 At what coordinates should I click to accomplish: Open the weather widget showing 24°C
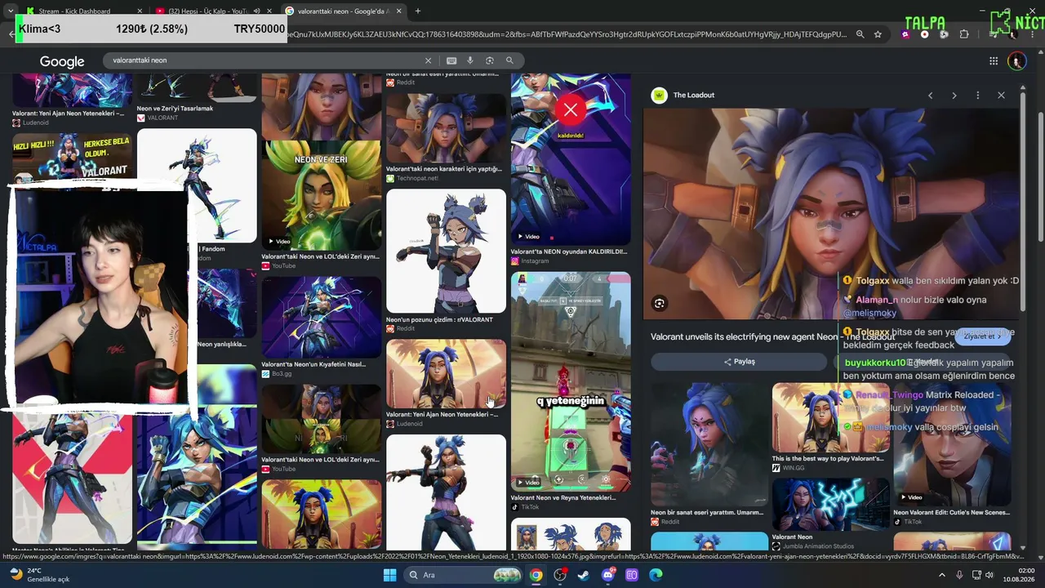pyautogui.click(x=39, y=575)
